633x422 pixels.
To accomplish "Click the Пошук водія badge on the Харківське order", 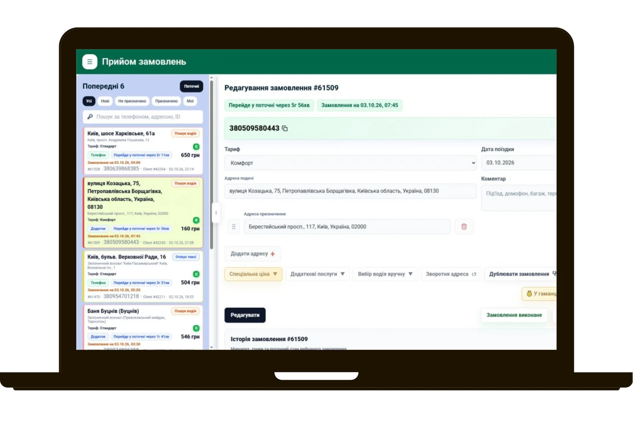I will pos(185,133).
